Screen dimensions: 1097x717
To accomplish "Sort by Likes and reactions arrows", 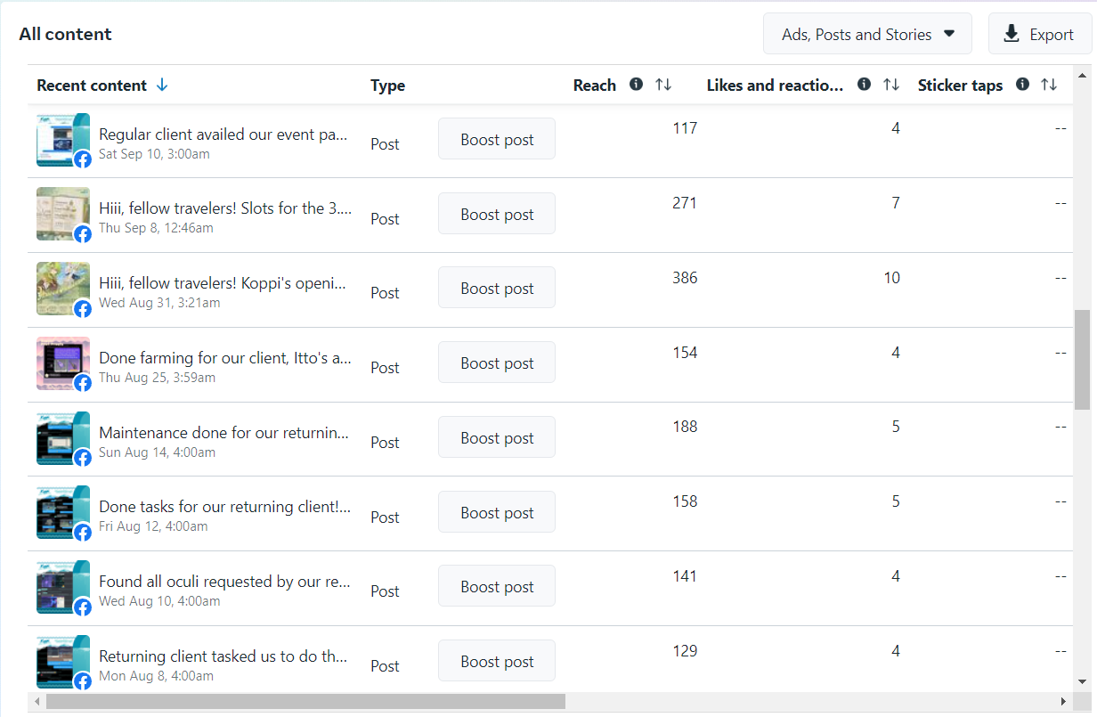I will (891, 85).
